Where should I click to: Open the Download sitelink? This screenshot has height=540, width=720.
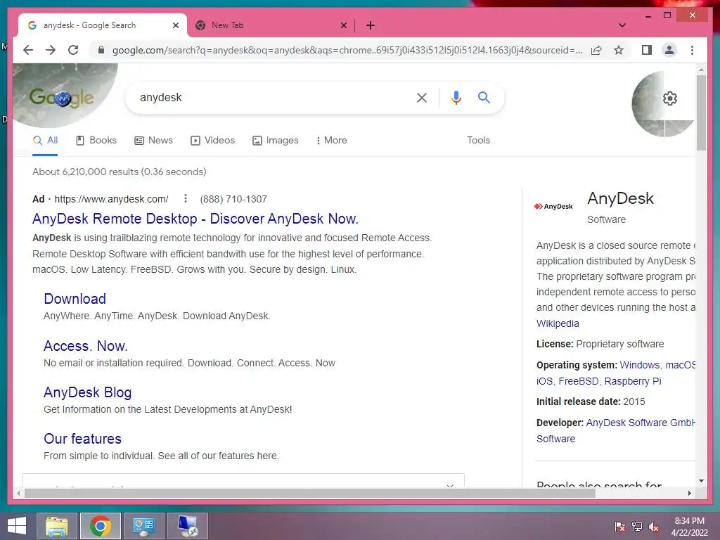tap(75, 299)
